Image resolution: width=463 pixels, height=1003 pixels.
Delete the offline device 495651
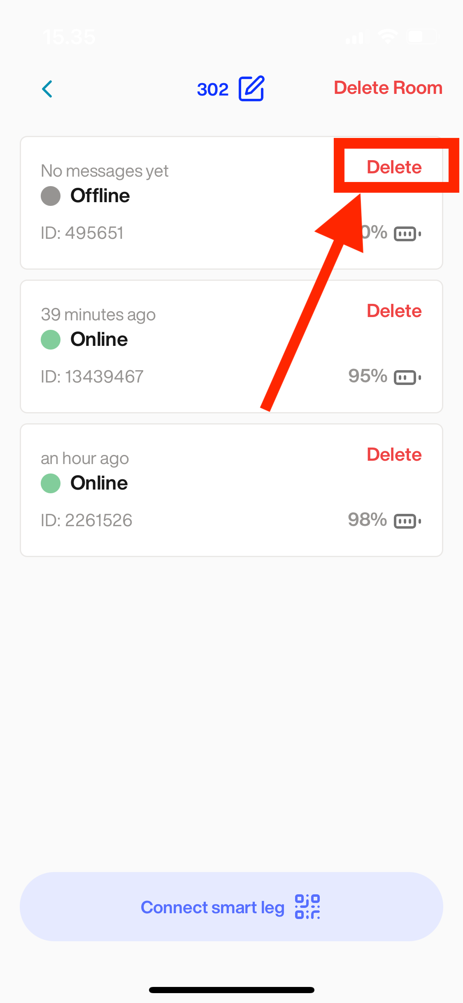[x=394, y=167]
